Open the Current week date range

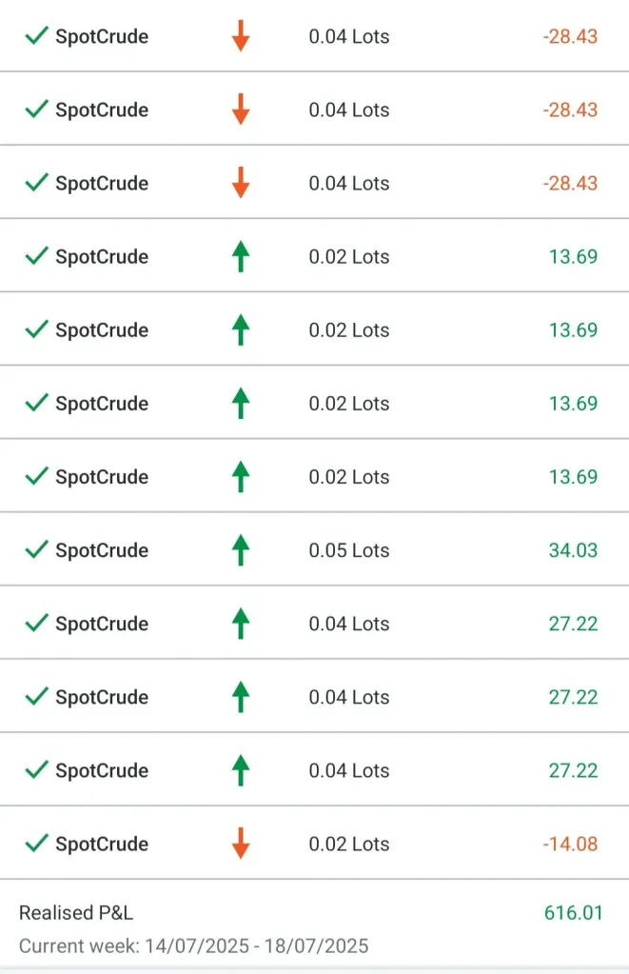tap(193, 946)
